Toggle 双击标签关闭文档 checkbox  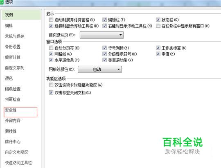(x=51, y=92)
